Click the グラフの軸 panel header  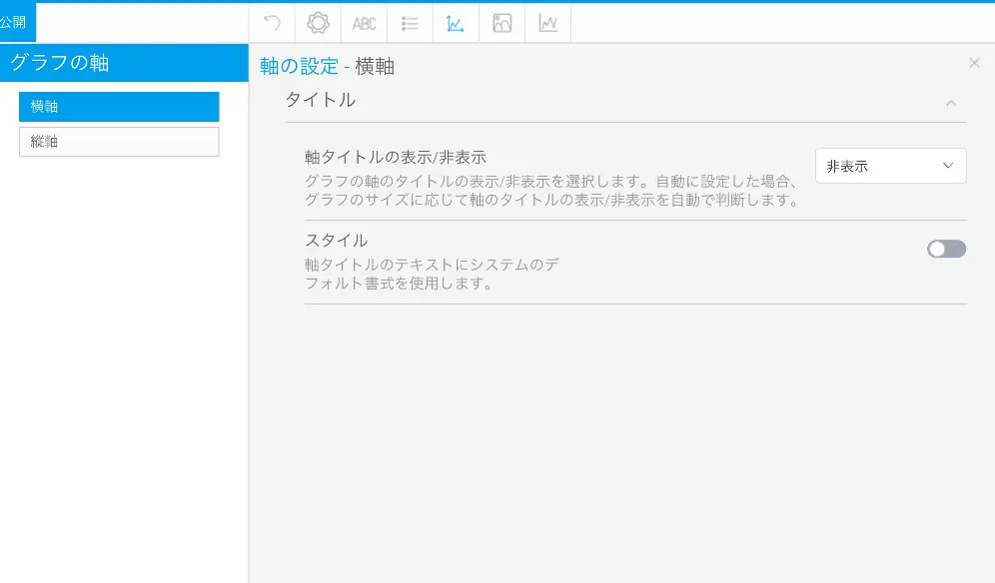tap(124, 63)
